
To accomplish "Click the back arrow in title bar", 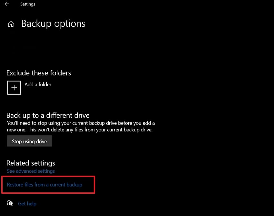I will (x=7, y=4).
